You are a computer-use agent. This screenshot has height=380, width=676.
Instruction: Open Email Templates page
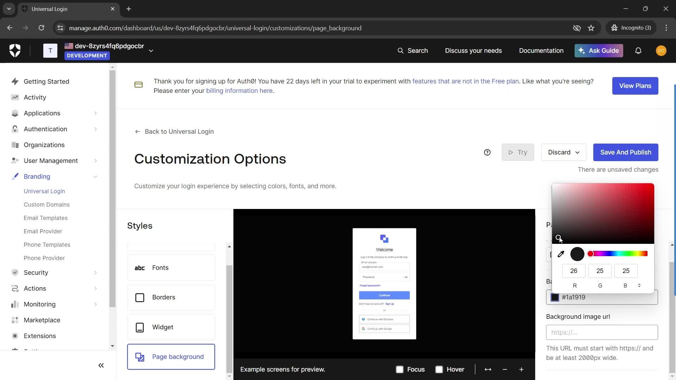[45, 218]
